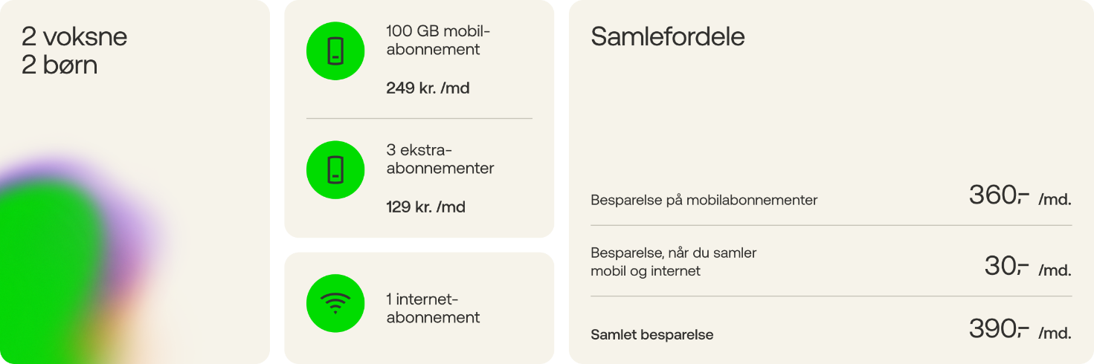Click the Samlefordele heading

667,37
